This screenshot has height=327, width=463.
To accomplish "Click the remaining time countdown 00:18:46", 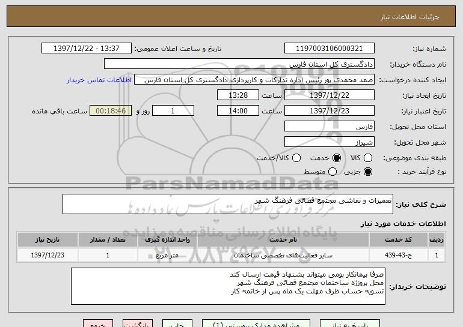I will (111, 111).
